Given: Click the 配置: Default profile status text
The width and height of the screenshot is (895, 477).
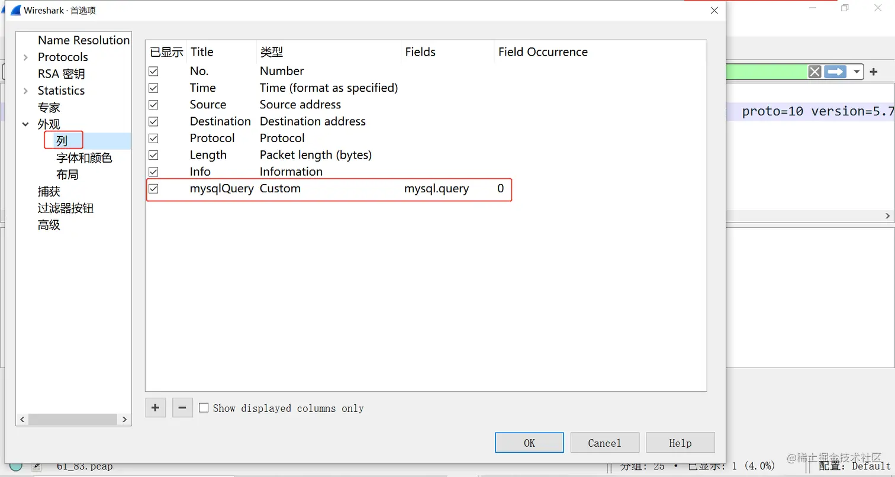Looking at the screenshot, I should tap(854, 466).
